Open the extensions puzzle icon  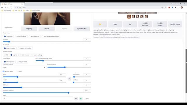[175, 8]
